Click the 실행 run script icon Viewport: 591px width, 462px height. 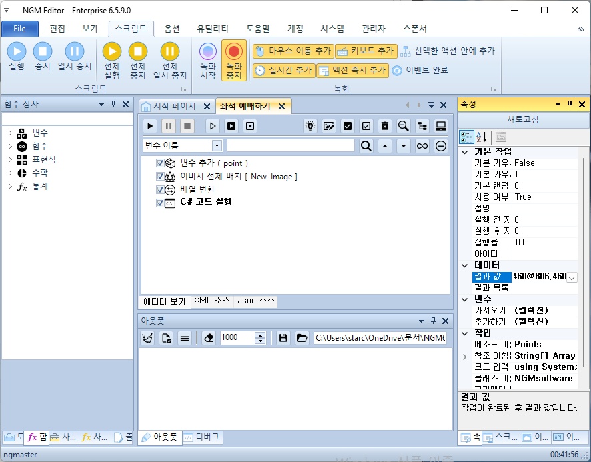17,51
